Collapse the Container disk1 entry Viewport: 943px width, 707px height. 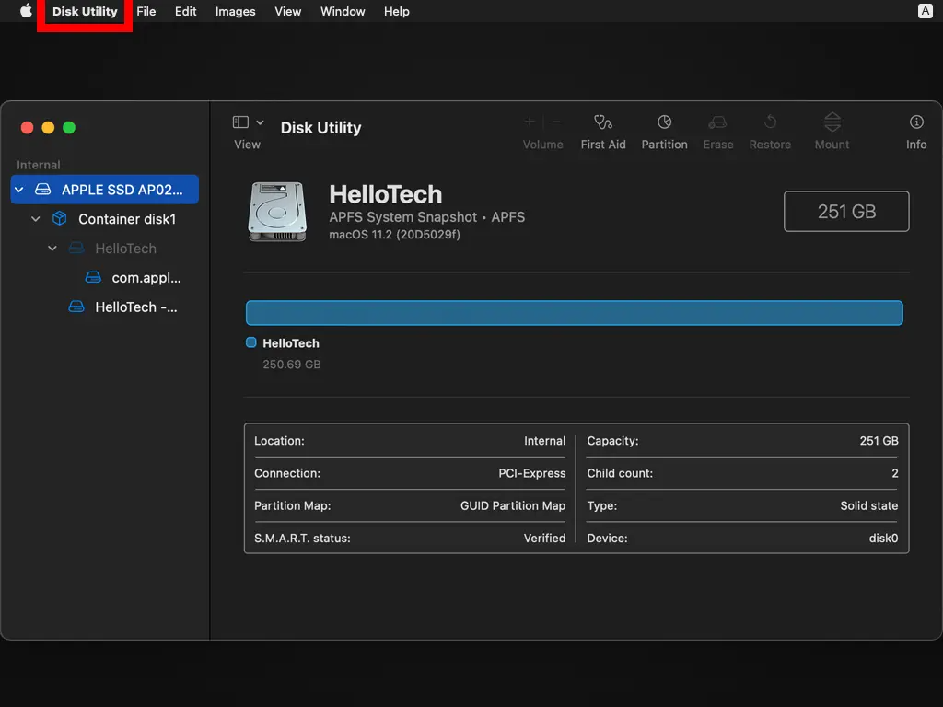click(x=36, y=219)
